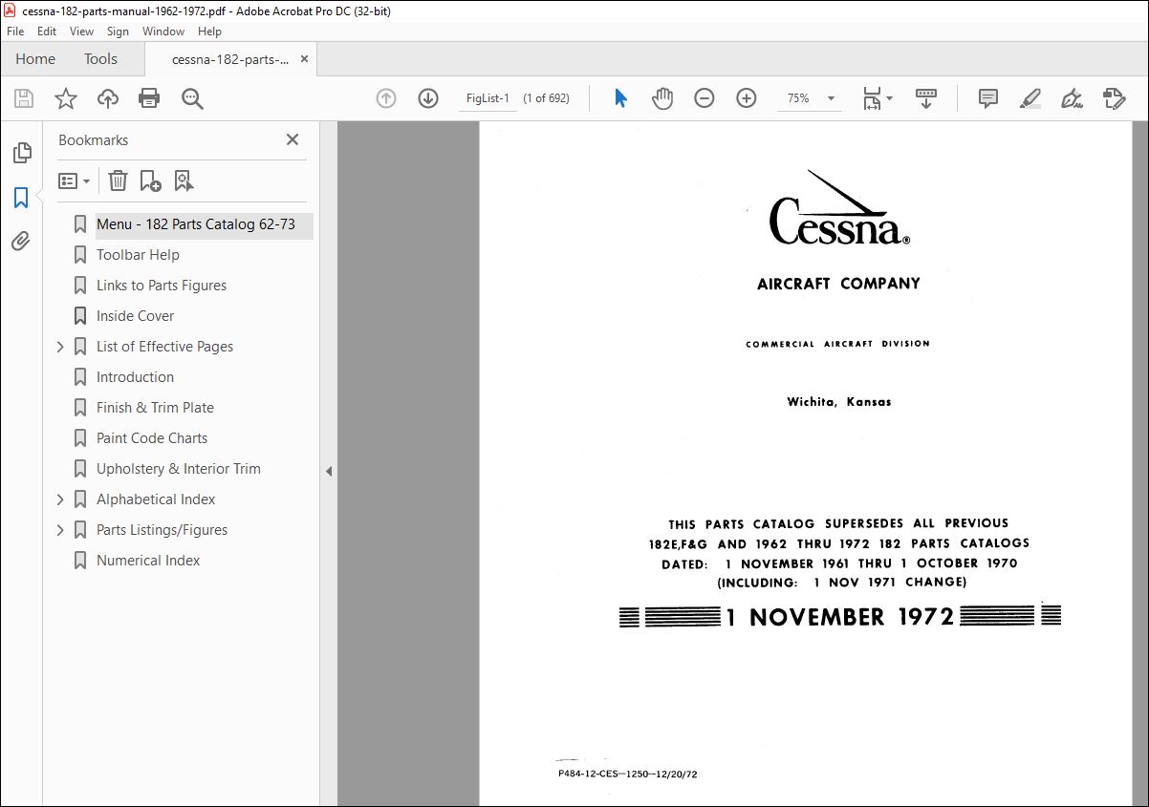Click the scrolling mode keyboard icon
Screen dimensions: 1149x807
pos(926,98)
